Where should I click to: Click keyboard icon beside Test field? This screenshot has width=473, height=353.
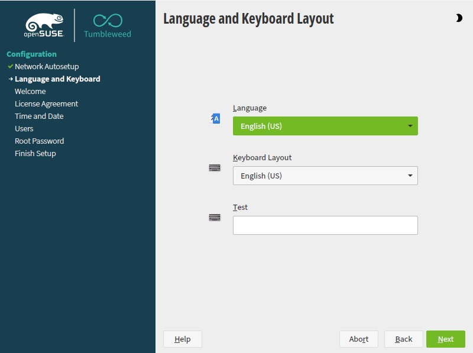215,217
